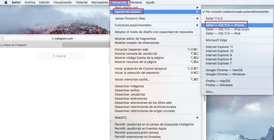274x140 pixels.
Task: Select Iniciar la selección del elemento
Action: tap(156, 73)
